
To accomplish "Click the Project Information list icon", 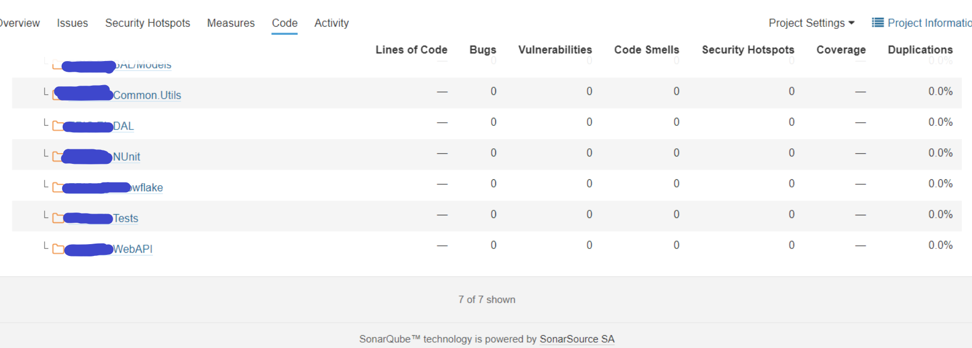I will point(878,22).
